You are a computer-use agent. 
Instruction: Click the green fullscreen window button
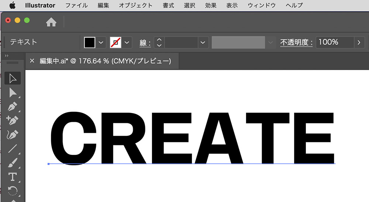tap(27, 20)
